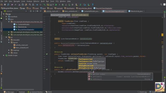Navigate Forward with the right arrow icon

[40, 5]
